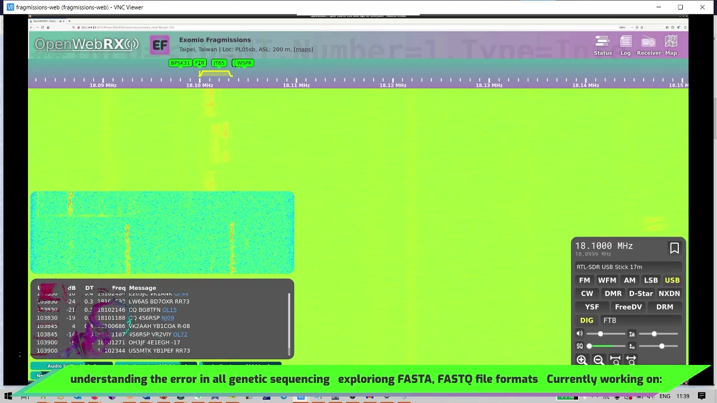Jump to BPSK31 bookmark

180,63
